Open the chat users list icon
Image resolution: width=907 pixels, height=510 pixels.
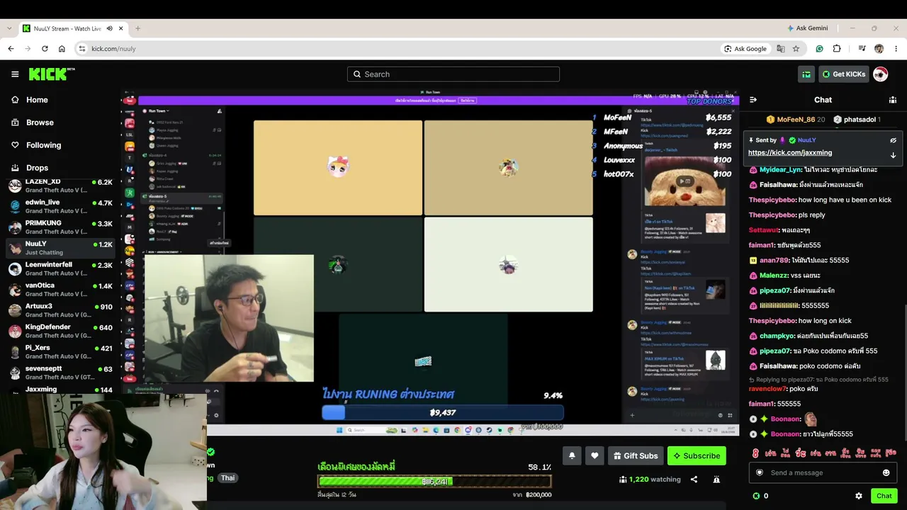892,100
